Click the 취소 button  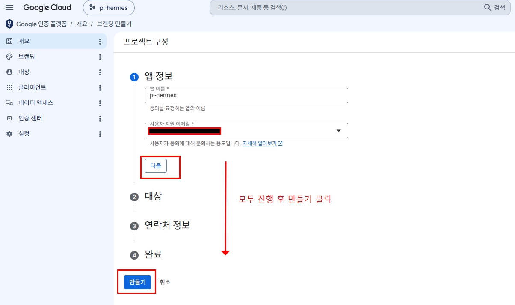pyautogui.click(x=165, y=282)
